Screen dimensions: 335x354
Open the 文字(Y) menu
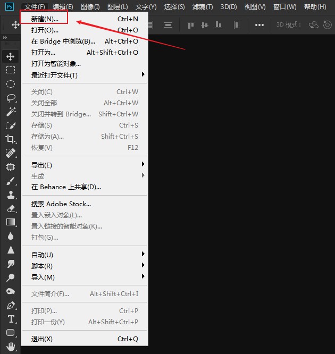(x=146, y=7)
